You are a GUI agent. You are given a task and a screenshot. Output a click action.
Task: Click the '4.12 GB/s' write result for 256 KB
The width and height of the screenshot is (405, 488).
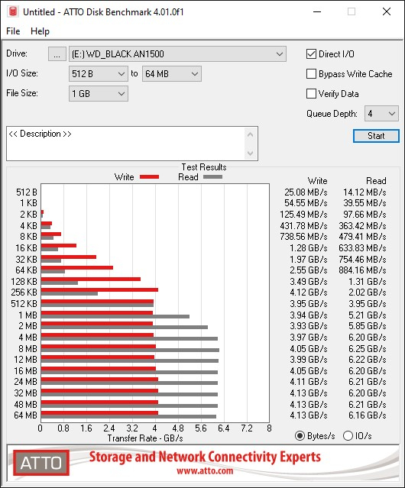pos(309,292)
